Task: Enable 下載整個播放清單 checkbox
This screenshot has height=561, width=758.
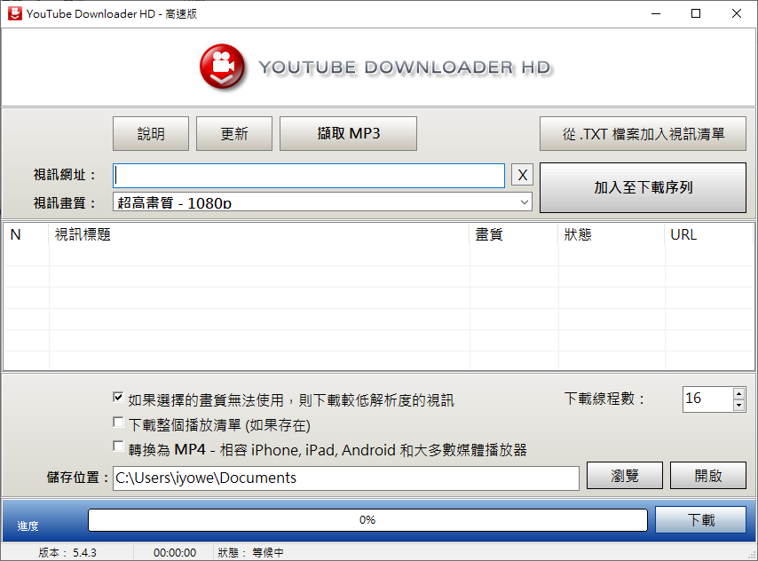Action: point(118,423)
